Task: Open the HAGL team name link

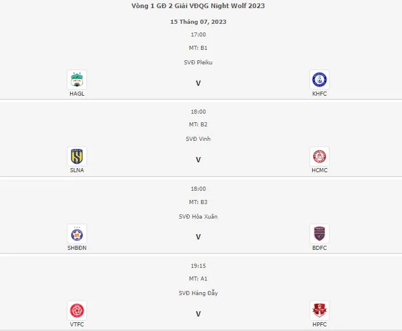Action: point(77,93)
